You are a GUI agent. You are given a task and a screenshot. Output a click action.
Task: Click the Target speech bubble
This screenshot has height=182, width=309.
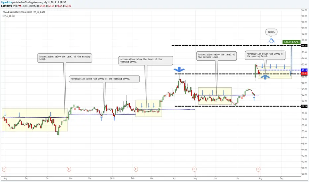tap(271, 32)
